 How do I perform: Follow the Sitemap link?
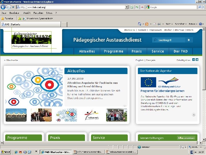click(179, 30)
